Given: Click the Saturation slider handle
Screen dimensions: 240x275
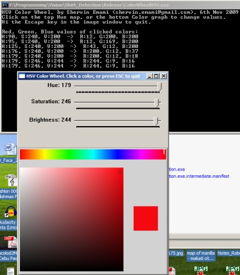Looking at the screenshot, I should pyautogui.click(x=157, y=103).
